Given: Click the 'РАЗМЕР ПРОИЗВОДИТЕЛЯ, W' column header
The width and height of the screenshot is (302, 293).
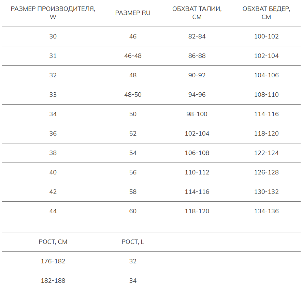Looking at the screenshot, I should (53, 13).
